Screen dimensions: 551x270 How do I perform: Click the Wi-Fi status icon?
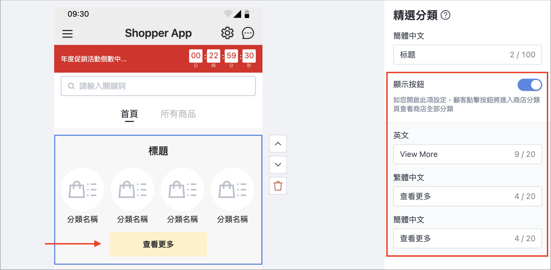pos(228,14)
